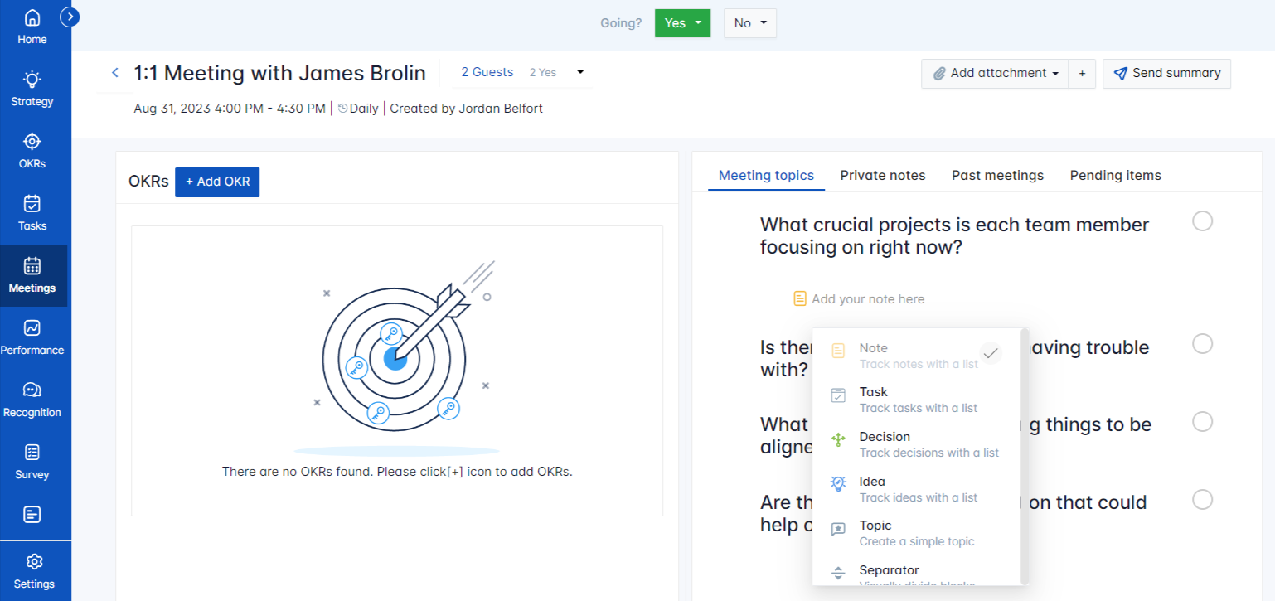The width and height of the screenshot is (1275, 601).
Task: Choose Separator block type from menu
Action: [x=916, y=574]
